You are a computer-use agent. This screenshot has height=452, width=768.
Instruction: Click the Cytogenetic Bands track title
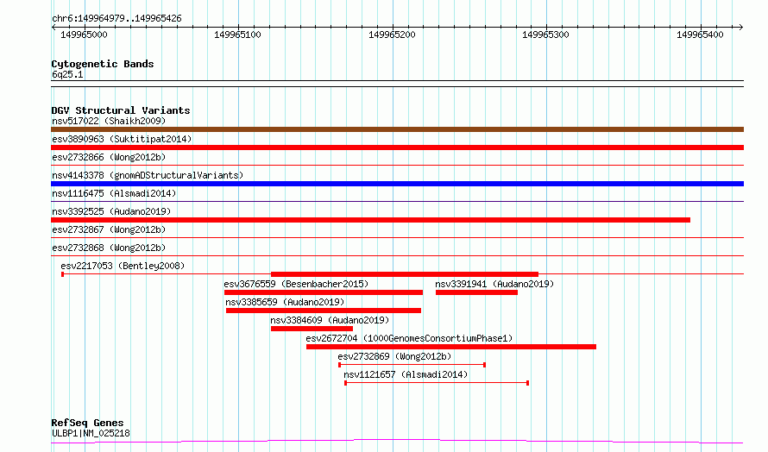pyautogui.click(x=103, y=64)
